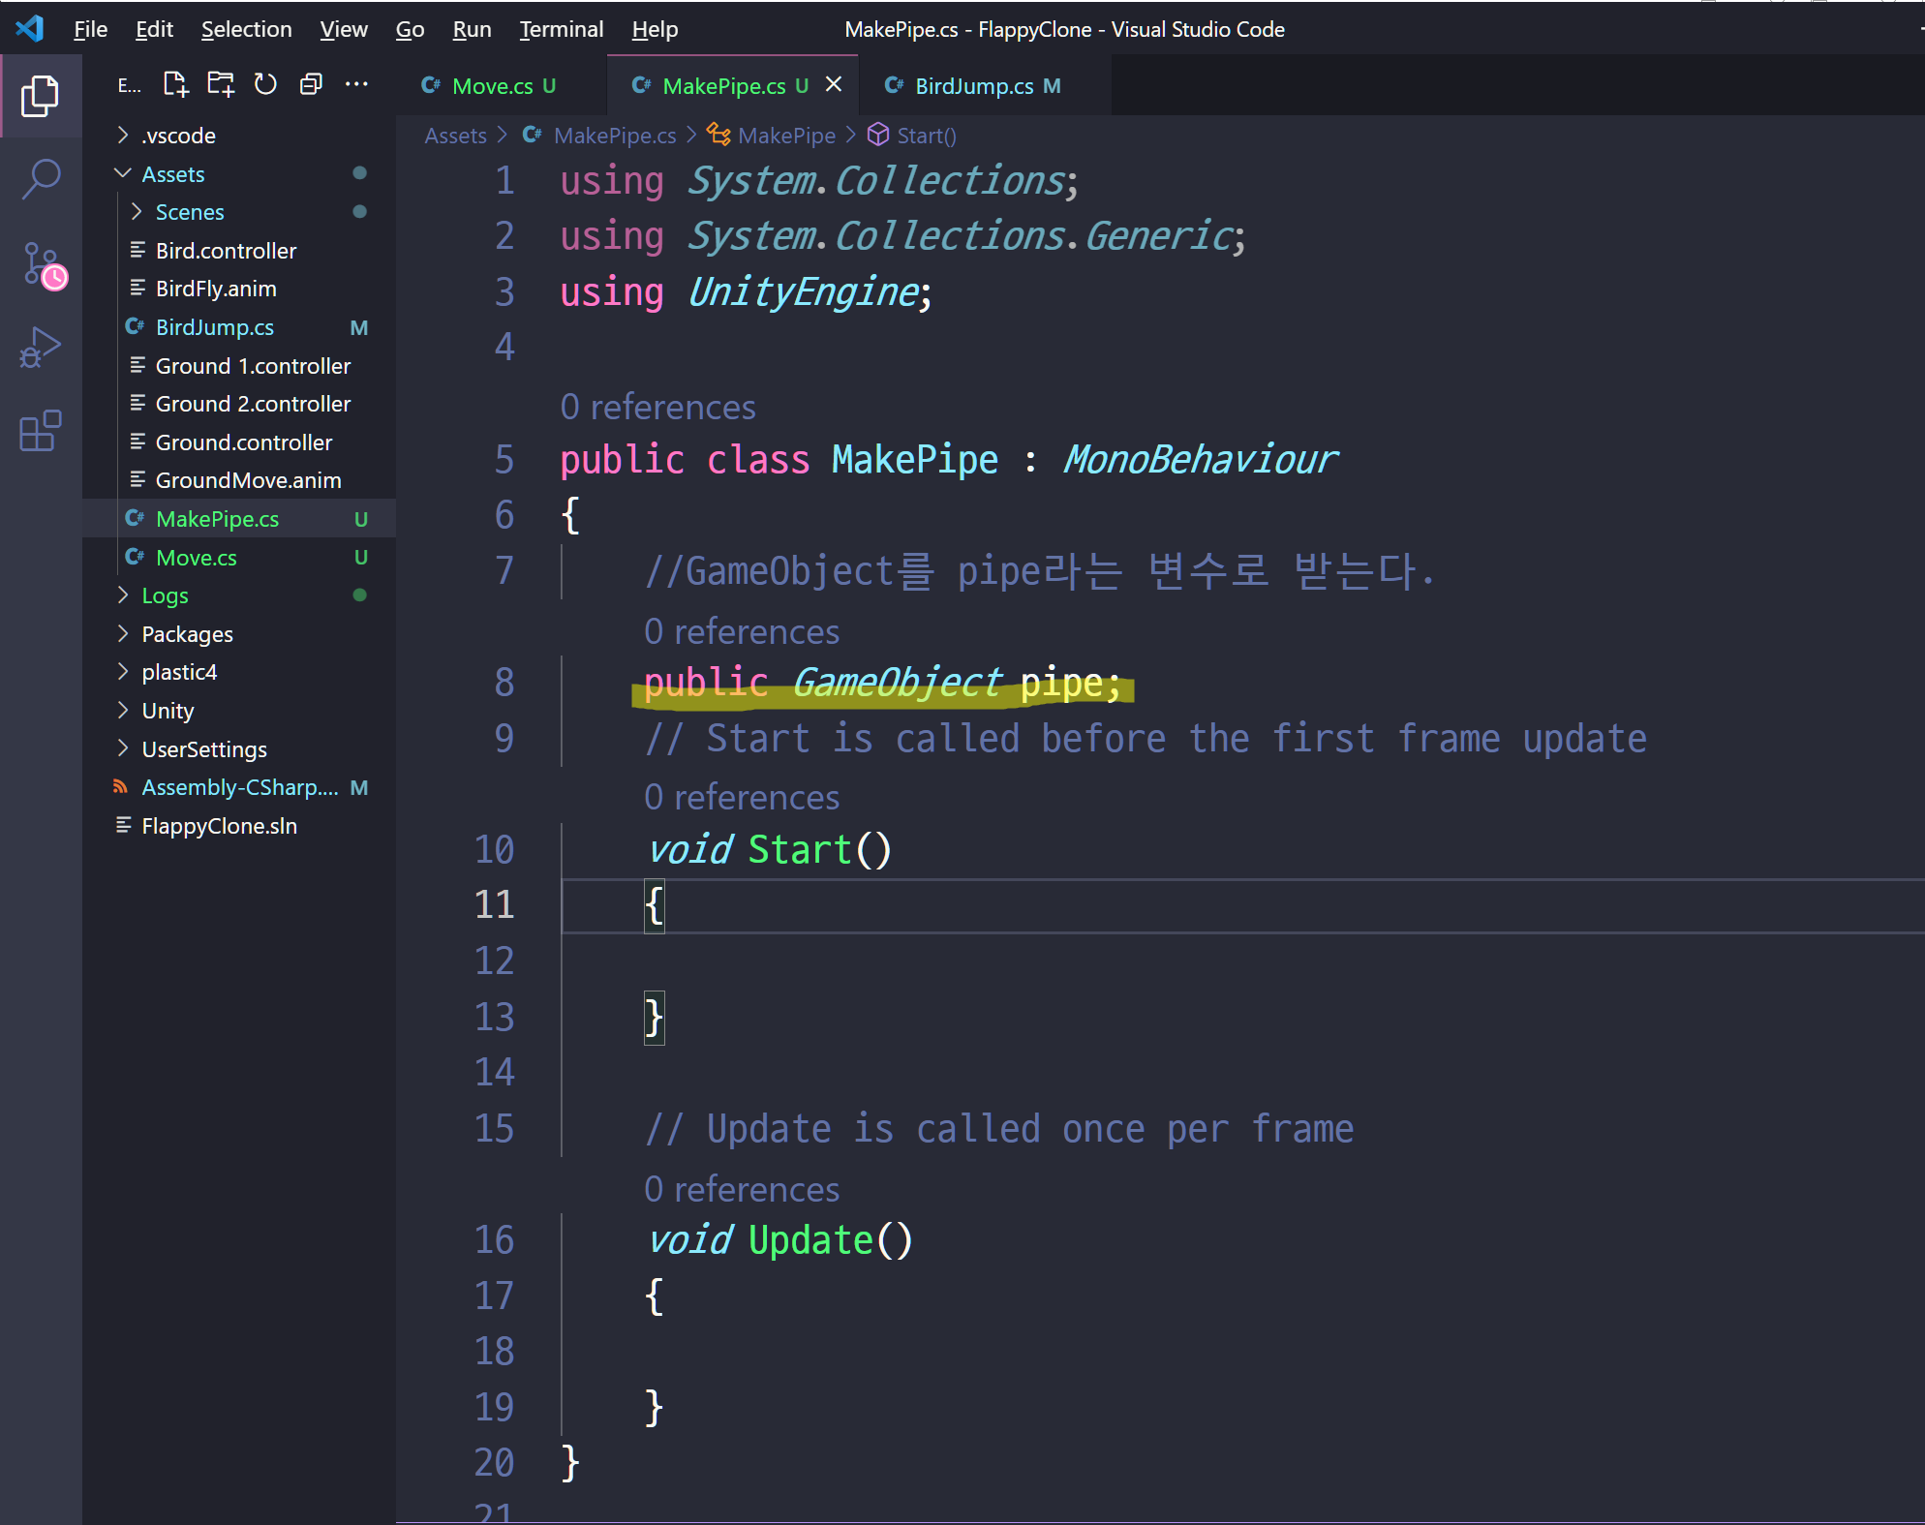The width and height of the screenshot is (1925, 1525).
Task: Click the New Folder icon
Action: (221, 85)
